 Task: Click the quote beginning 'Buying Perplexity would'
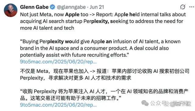click(x=100, y=48)
